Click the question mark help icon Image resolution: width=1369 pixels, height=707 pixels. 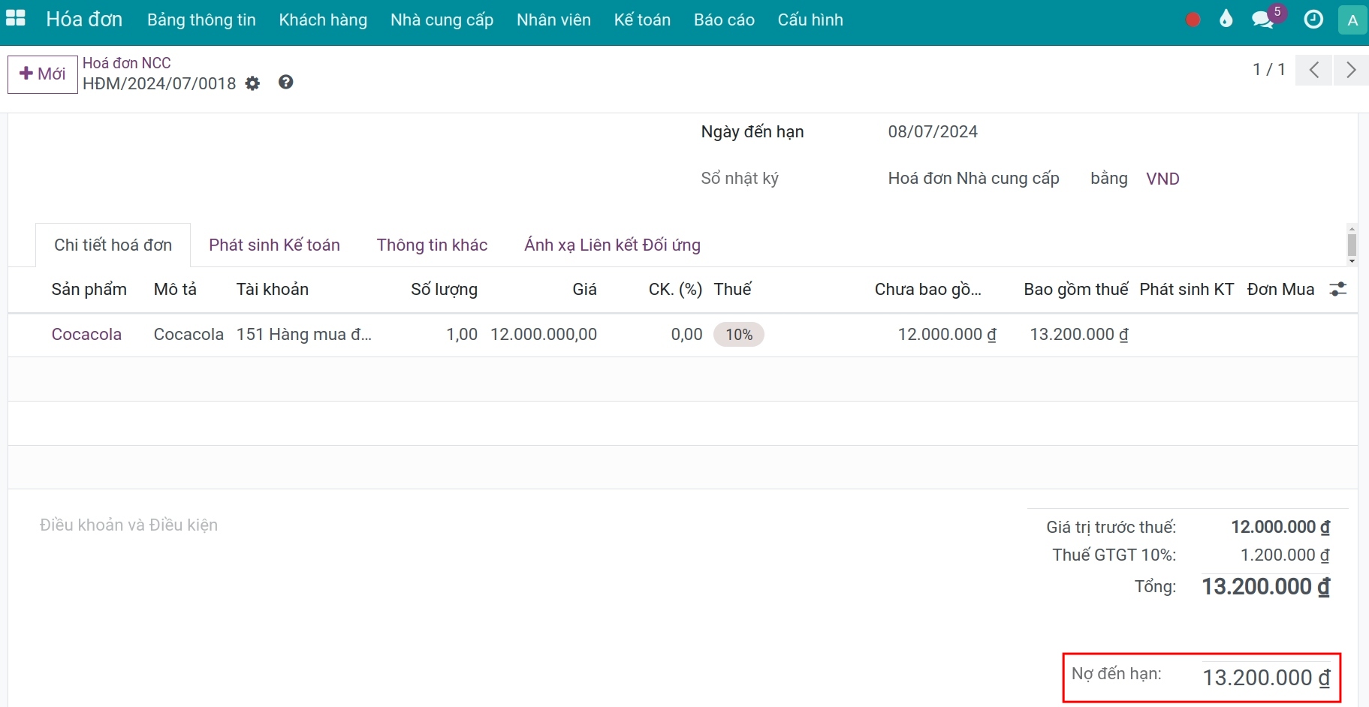coord(285,83)
